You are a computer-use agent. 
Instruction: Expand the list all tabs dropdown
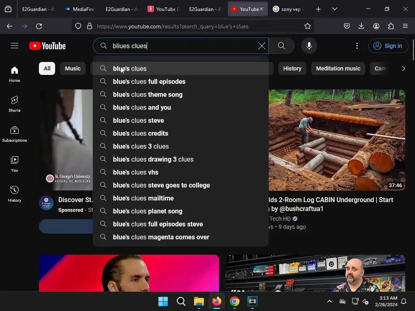point(334,9)
